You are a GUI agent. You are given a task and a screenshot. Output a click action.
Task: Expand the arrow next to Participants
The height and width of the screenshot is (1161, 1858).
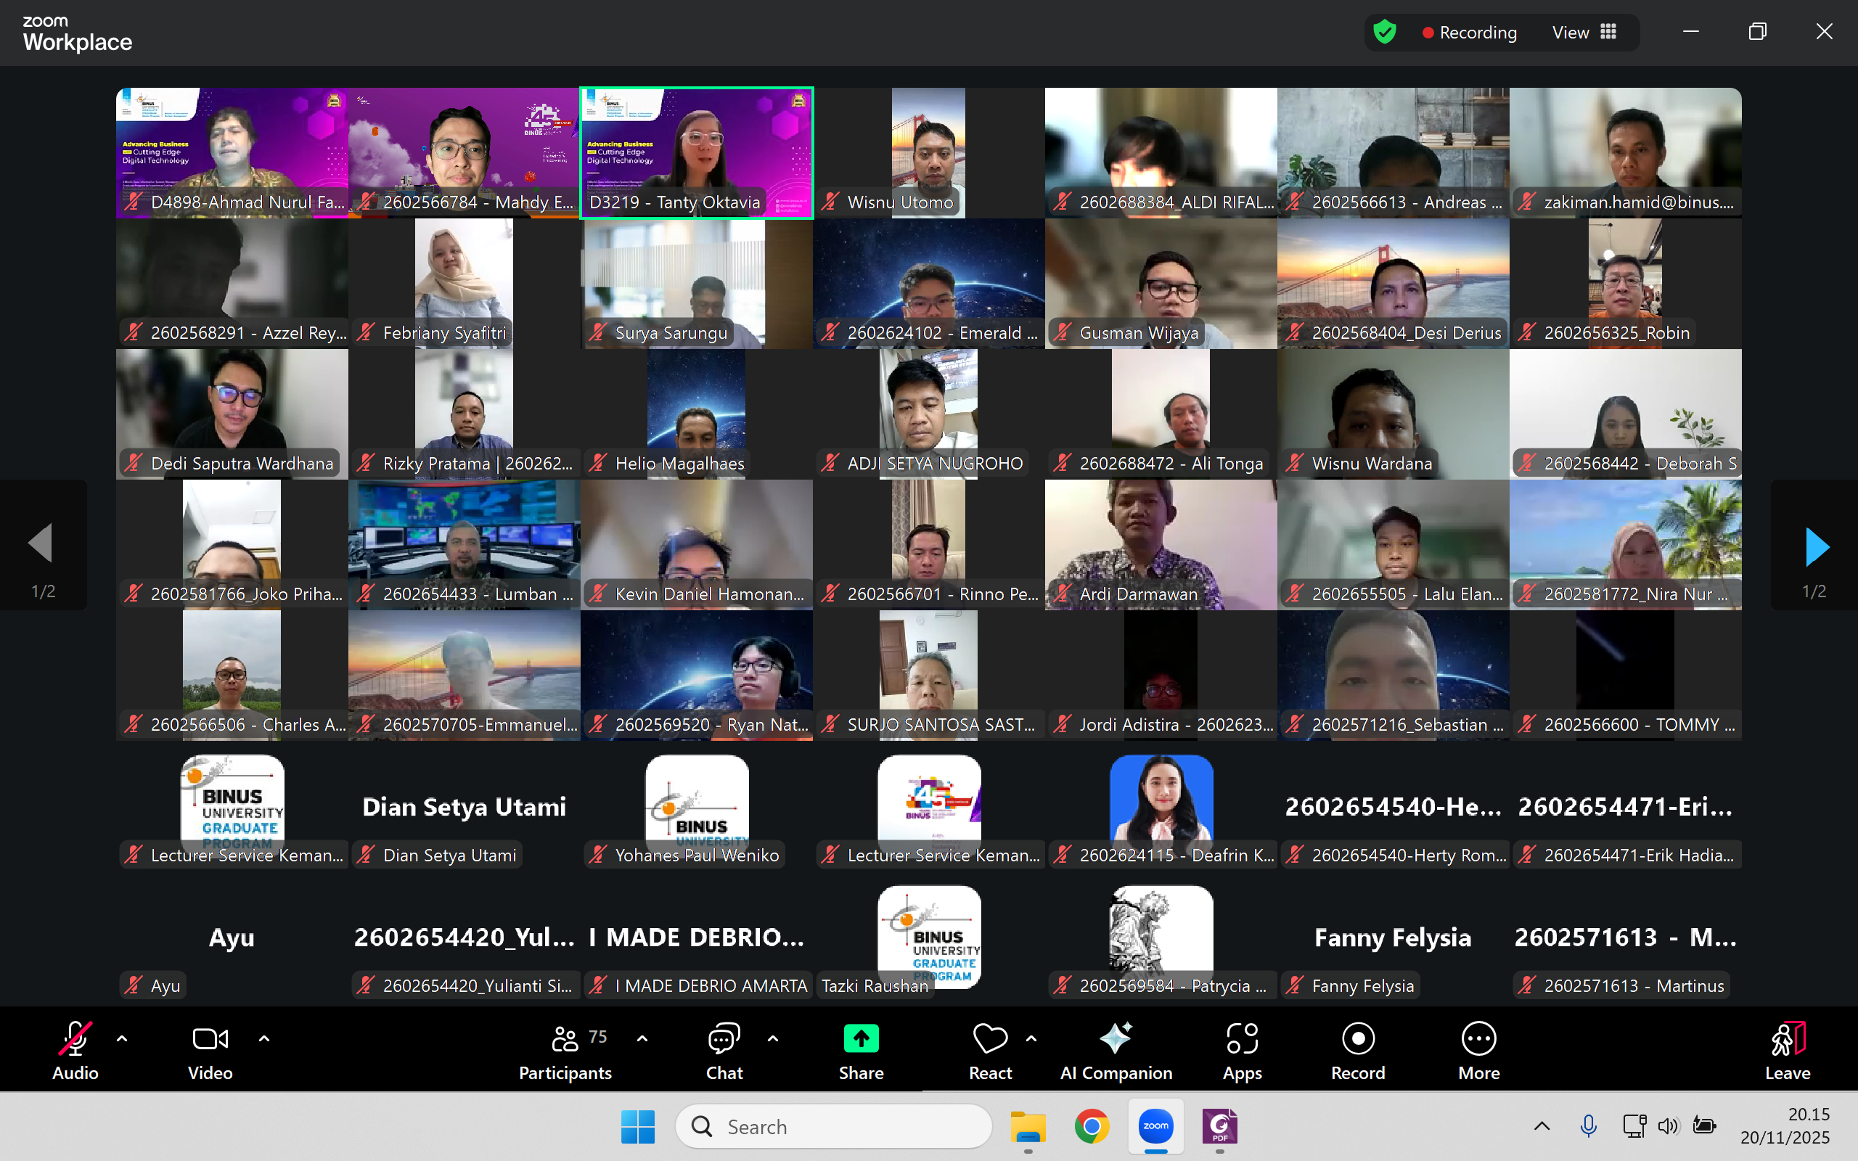pyautogui.click(x=642, y=1039)
